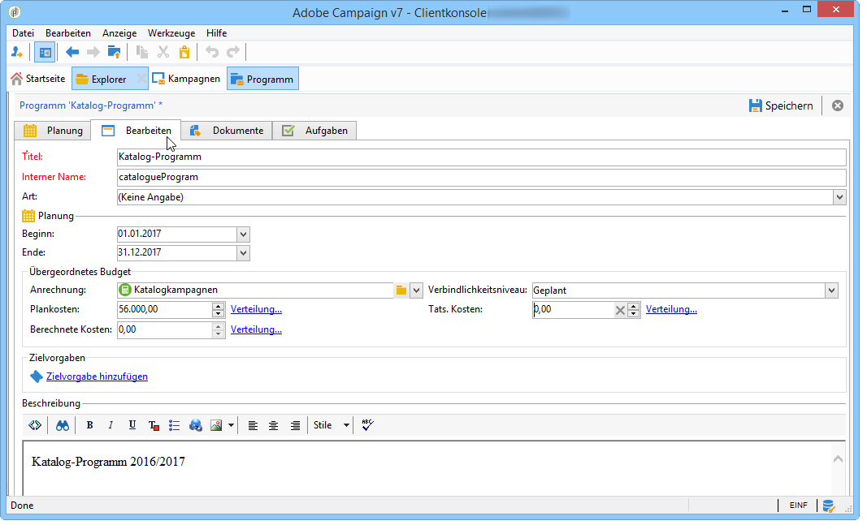Click the parent folder up icon
The image size is (867, 525).
coord(114,53)
